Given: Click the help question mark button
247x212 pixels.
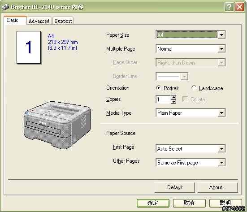Looking at the screenshot, I should tap(229, 7).
